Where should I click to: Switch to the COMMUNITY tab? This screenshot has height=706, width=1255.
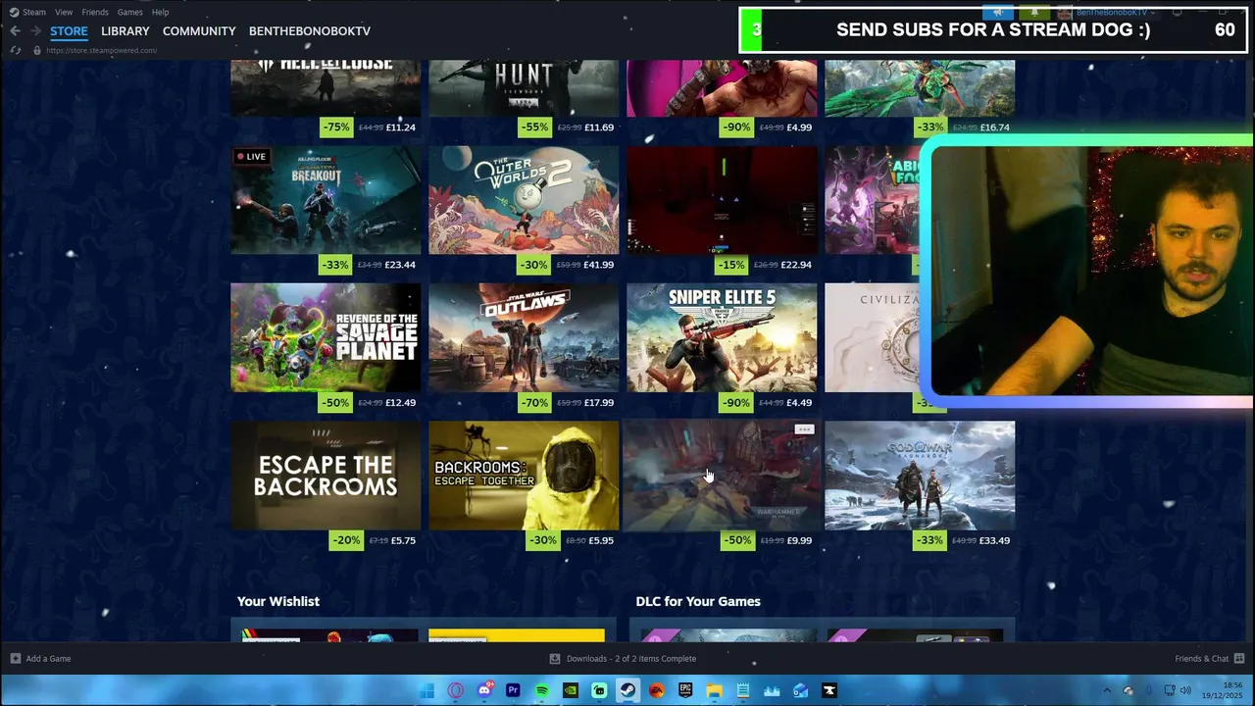pos(199,30)
